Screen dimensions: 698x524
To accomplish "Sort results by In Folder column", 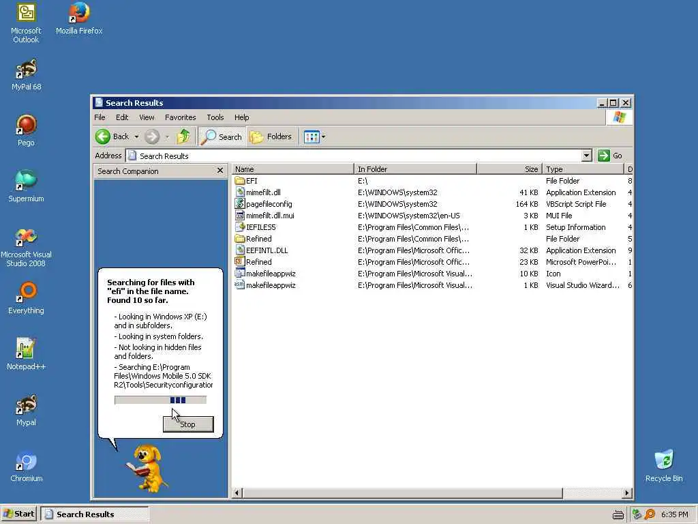I will coord(415,169).
